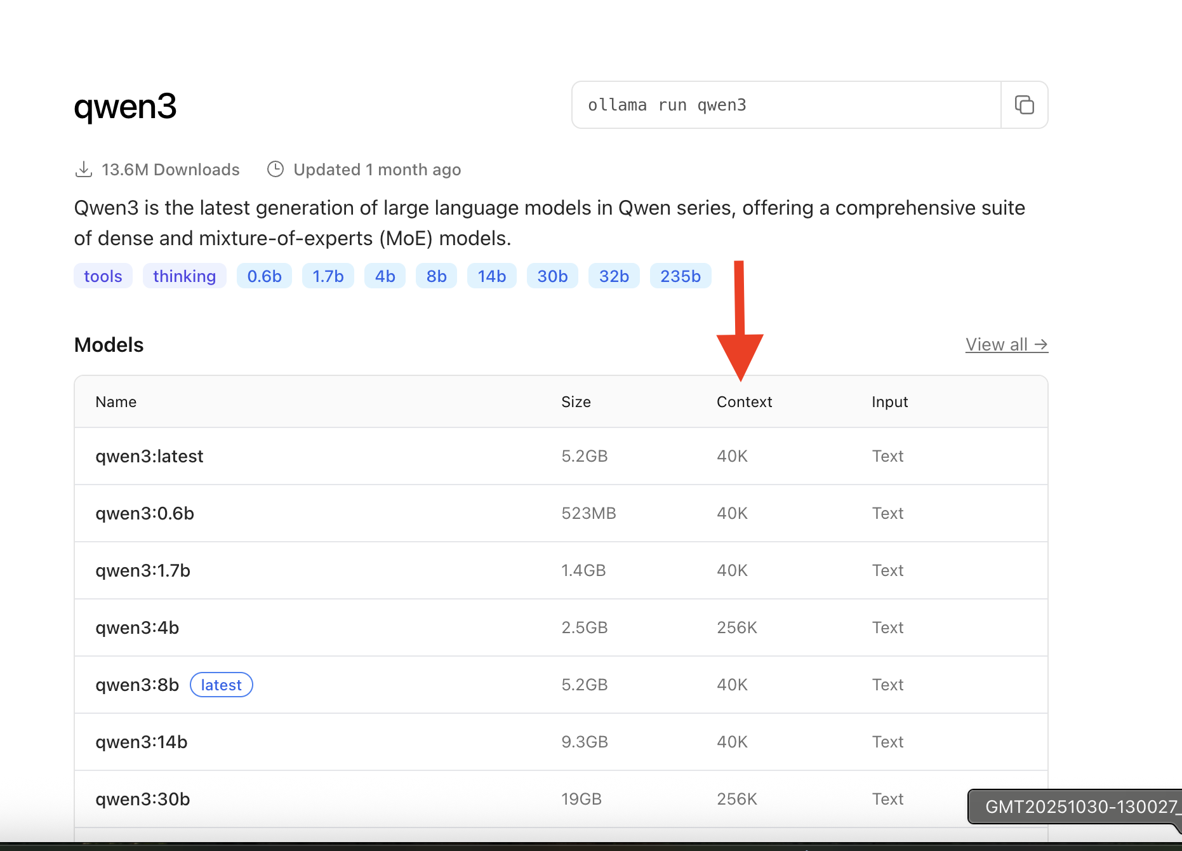Open the qwen3:30b model link
The width and height of the screenshot is (1182, 851).
click(x=143, y=799)
